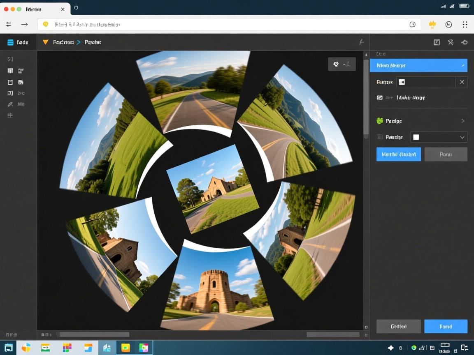
Task: Expand the highlighted blue section header in the right panel
Action: [x=462, y=65]
